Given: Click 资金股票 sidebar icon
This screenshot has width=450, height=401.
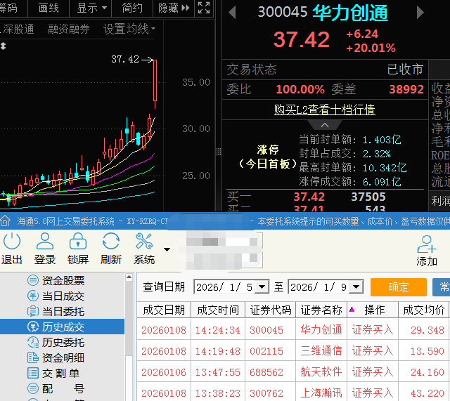Looking at the screenshot, I should 33,280.
